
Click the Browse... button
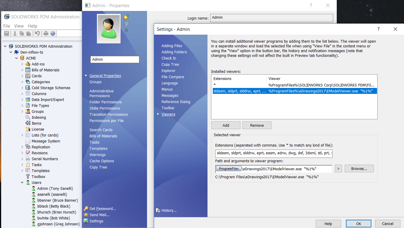click(x=359, y=169)
